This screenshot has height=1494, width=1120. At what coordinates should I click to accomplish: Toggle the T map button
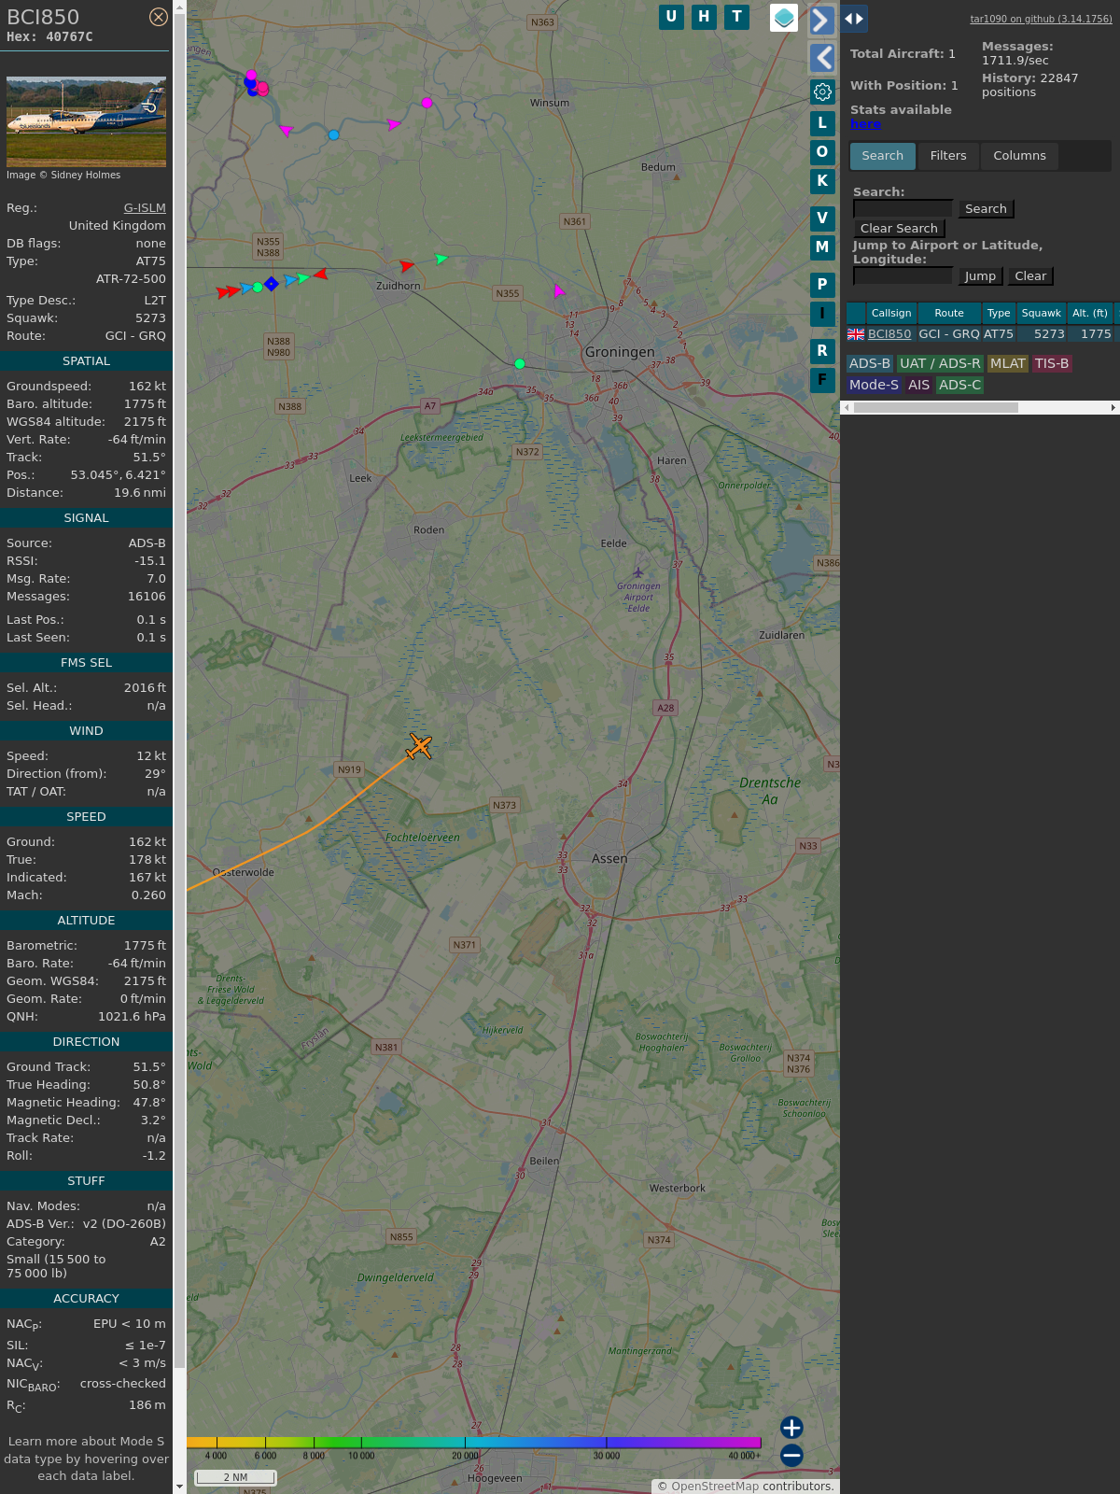[x=737, y=17]
